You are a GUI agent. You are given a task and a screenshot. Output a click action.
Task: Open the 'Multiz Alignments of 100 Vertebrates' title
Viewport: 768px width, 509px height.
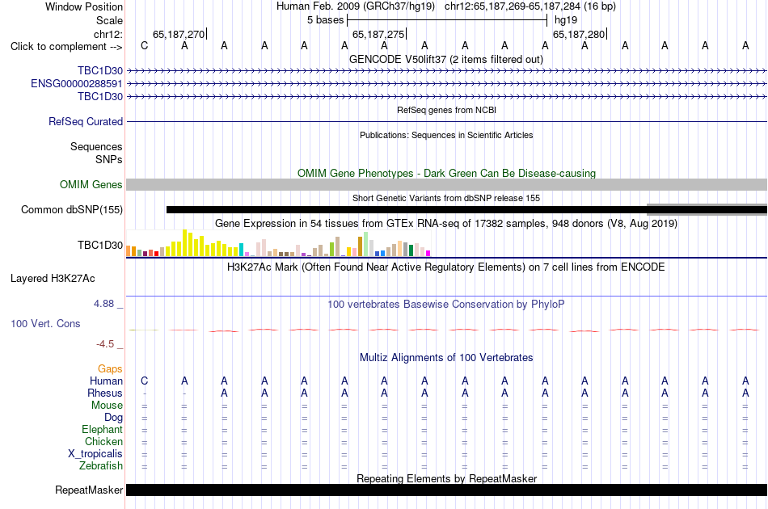(x=446, y=357)
